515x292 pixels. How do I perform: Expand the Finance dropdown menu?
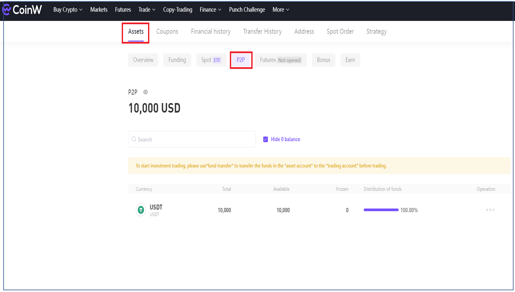pos(211,10)
